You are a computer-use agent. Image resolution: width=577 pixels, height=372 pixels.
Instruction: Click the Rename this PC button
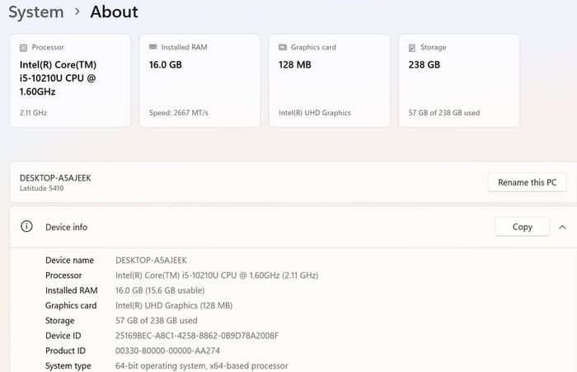(527, 182)
